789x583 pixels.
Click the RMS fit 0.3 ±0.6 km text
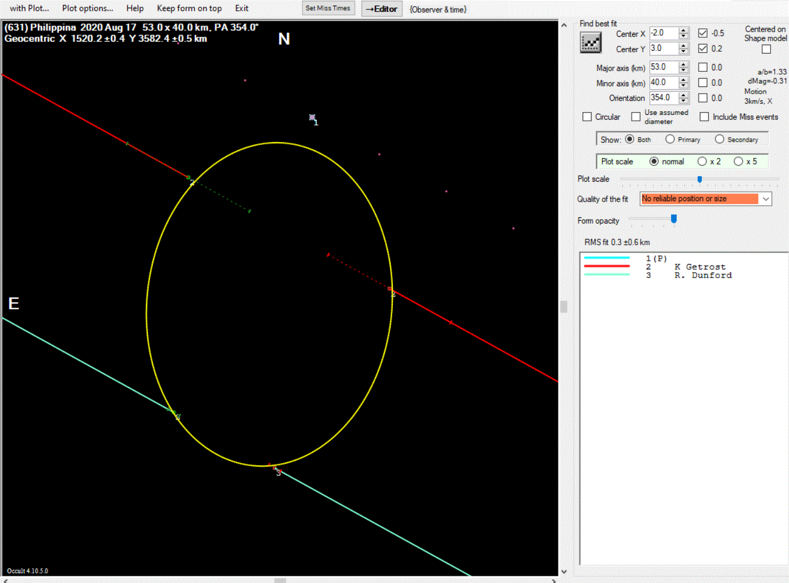(617, 242)
